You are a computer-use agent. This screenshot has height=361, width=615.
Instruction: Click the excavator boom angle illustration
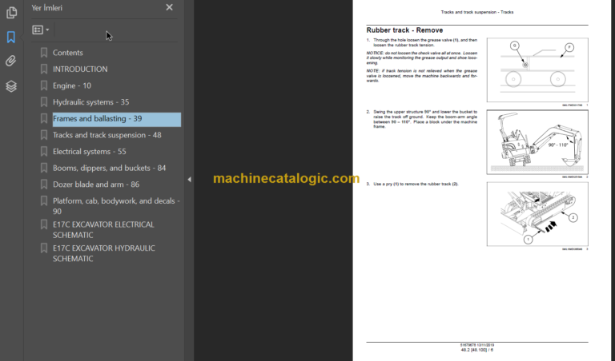537,142
